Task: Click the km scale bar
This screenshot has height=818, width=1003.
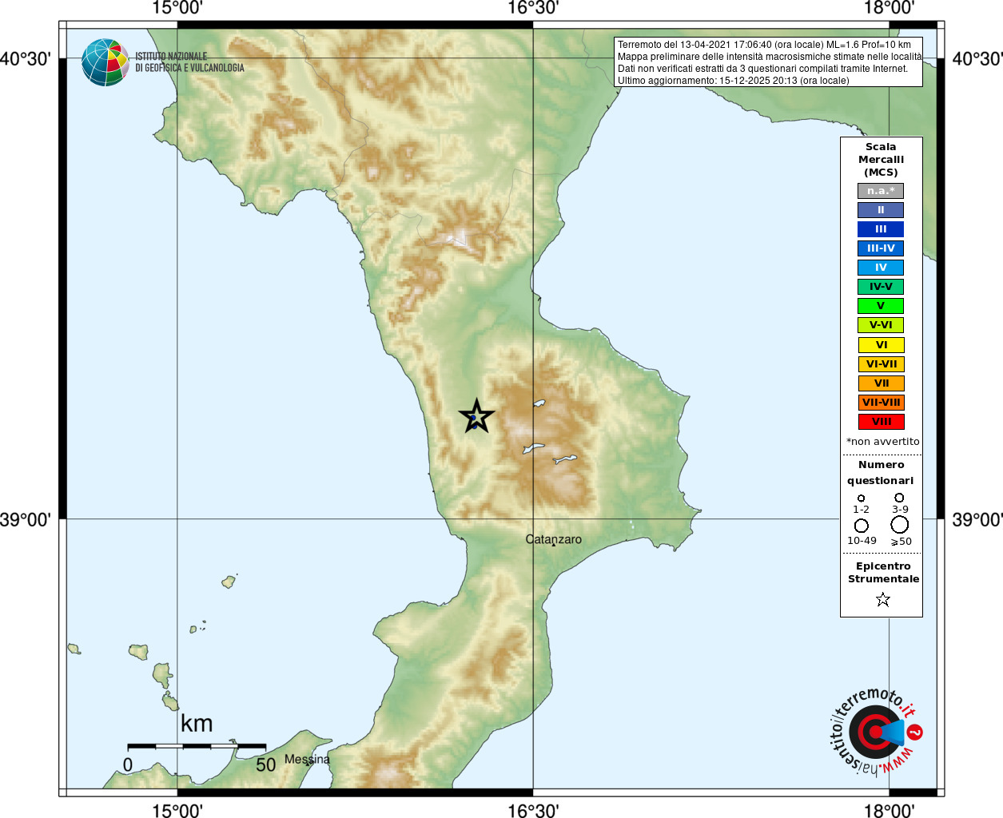Action: [x=197, y=746]
